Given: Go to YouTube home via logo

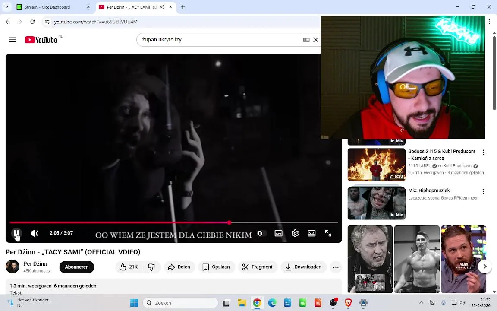Looking at the screenshot, I should pos(41,40).
